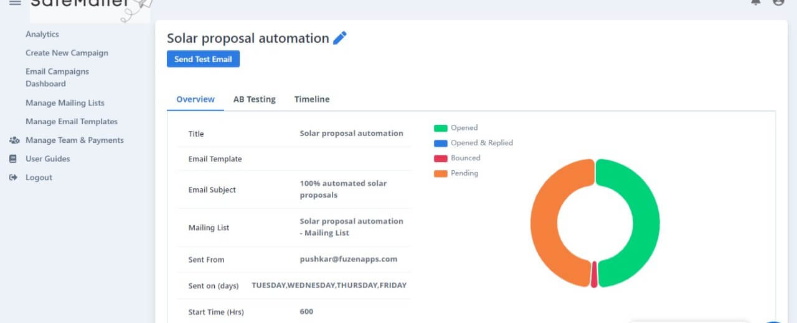Open the hamburger menu icon
Image resolution: width=797 pixels, height=323 pixels.
point(15,2)
